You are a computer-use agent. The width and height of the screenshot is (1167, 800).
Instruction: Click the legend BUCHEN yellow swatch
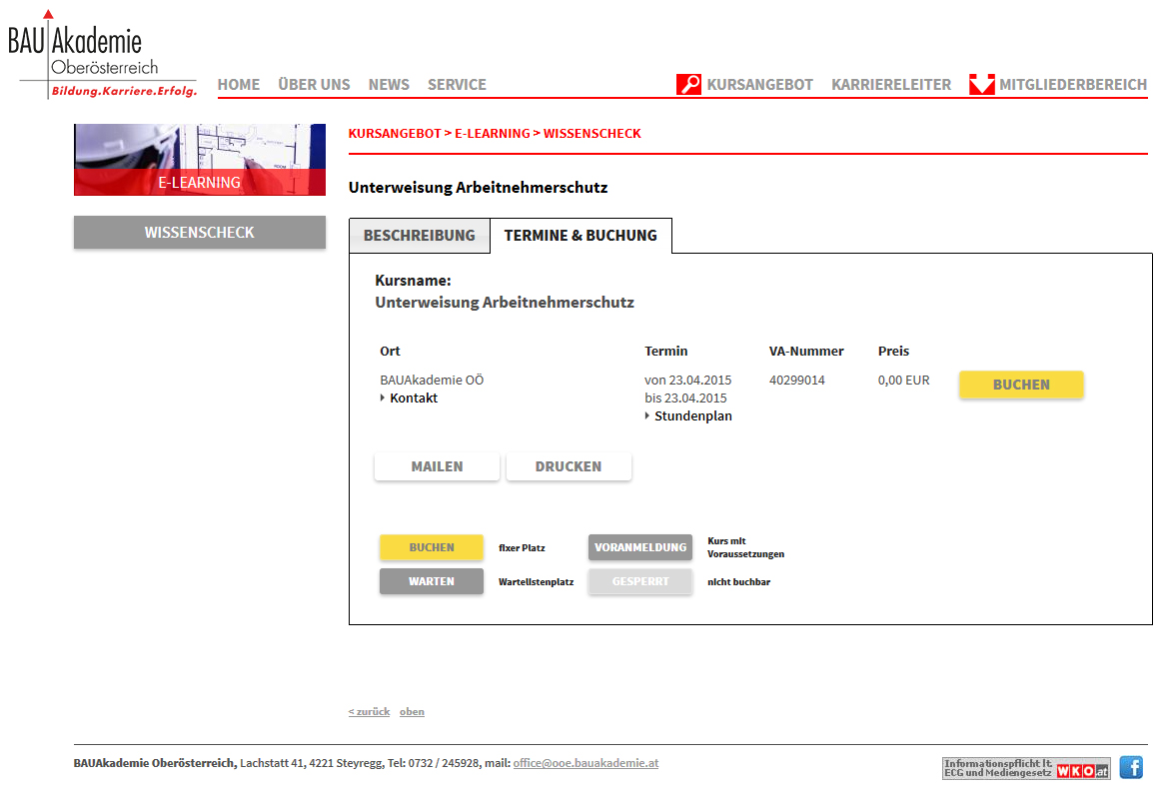click(432, 547)
